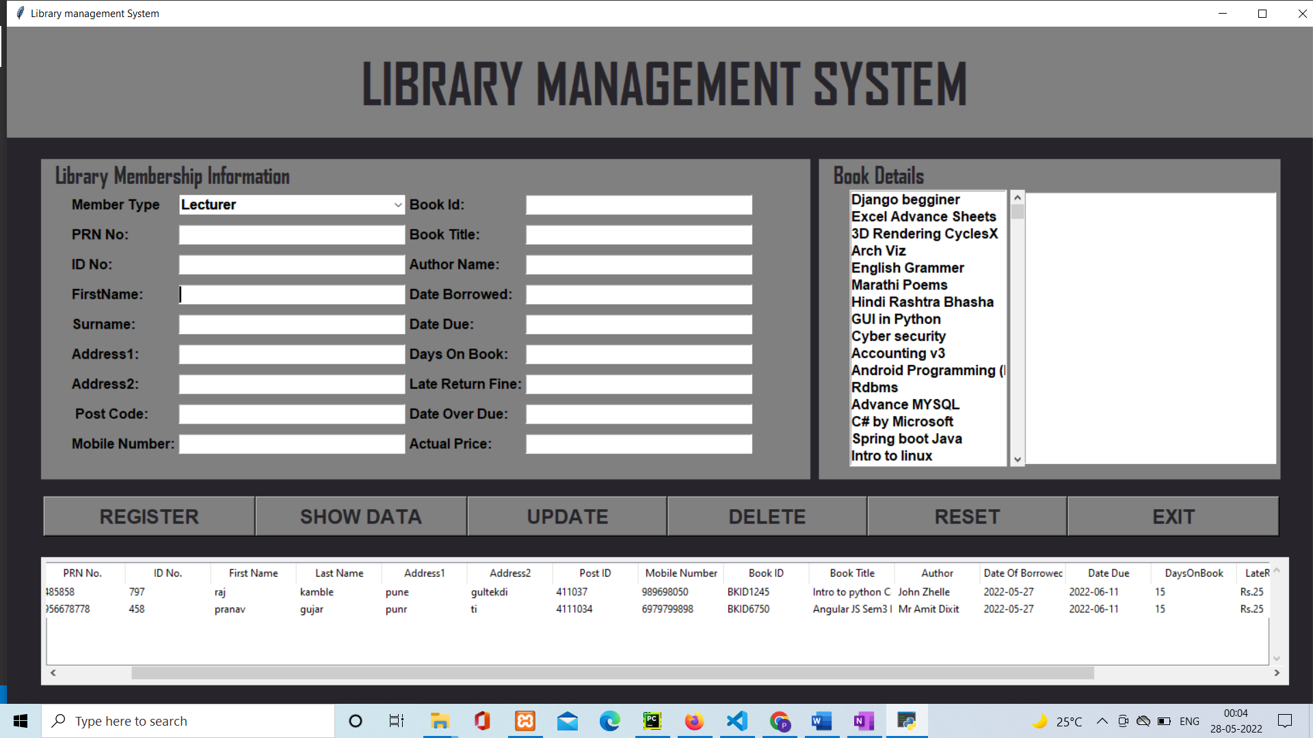The width and height of the screenshot is (1313, 738).
Task: Click the Actual Price field
Action: click(x=639, y=444)
